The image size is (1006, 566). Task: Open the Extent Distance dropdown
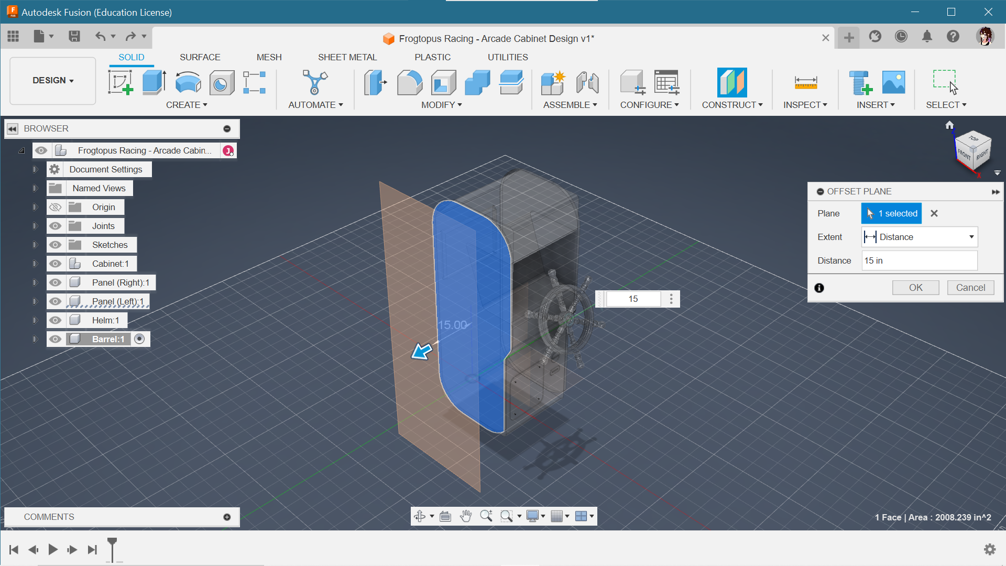coord(920,237)
